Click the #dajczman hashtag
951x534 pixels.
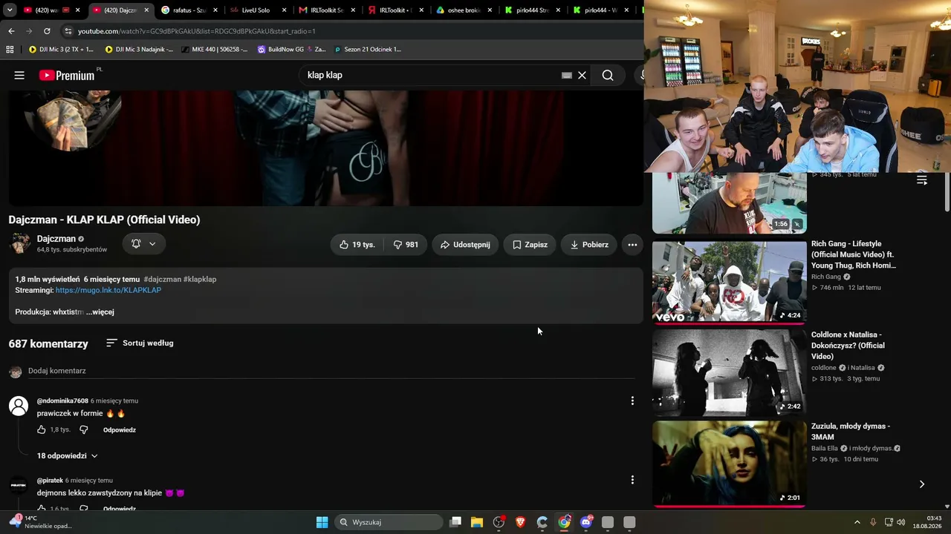pyautogui.click(x=162, y=280)
